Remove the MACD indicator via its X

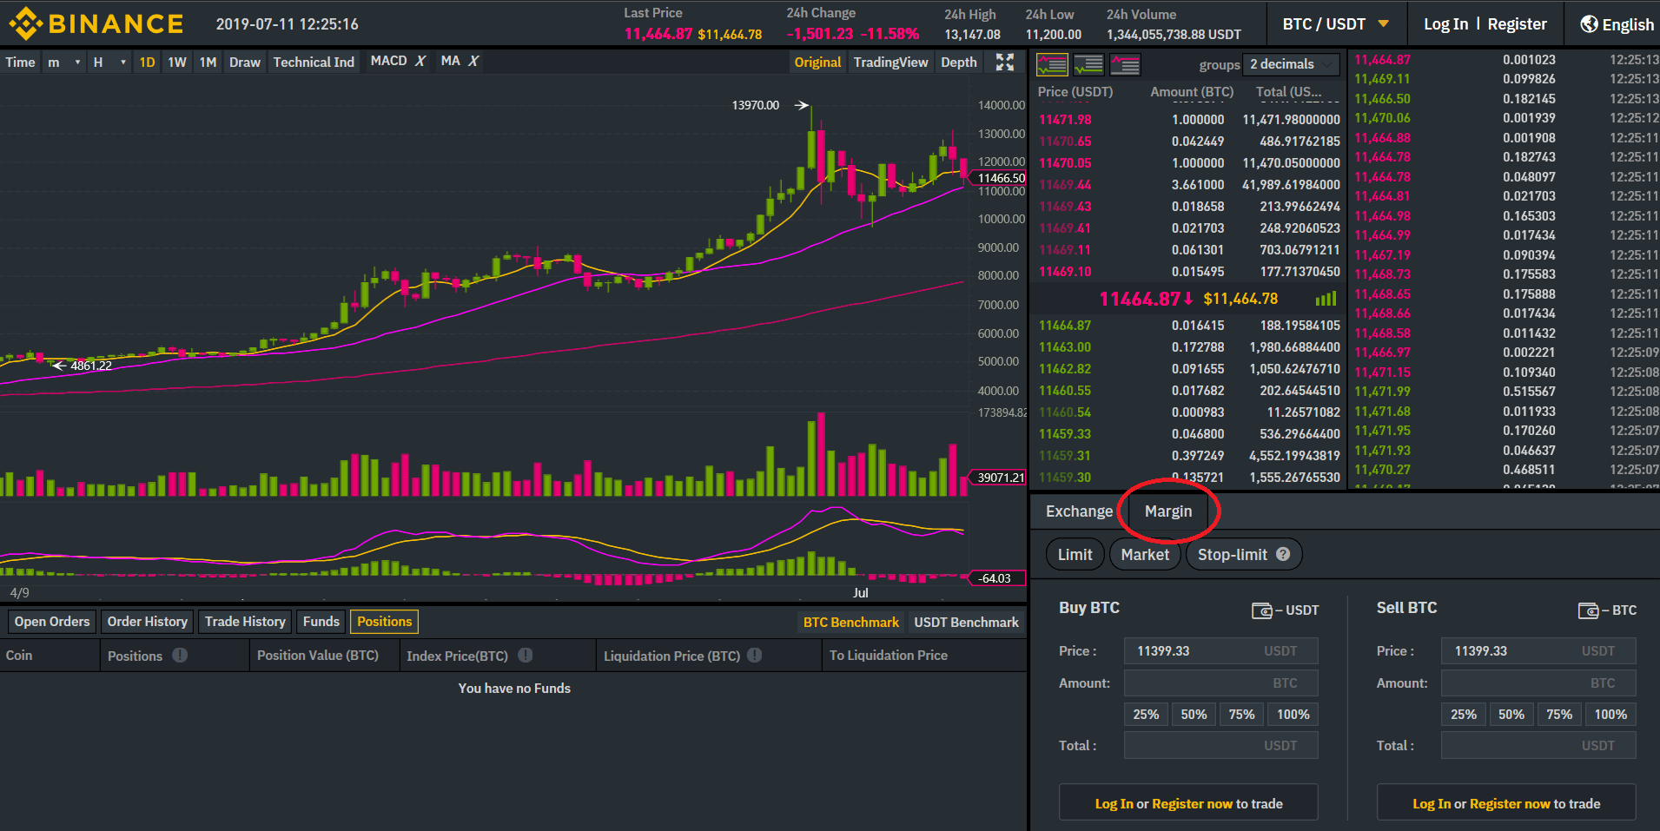[420, 61]
